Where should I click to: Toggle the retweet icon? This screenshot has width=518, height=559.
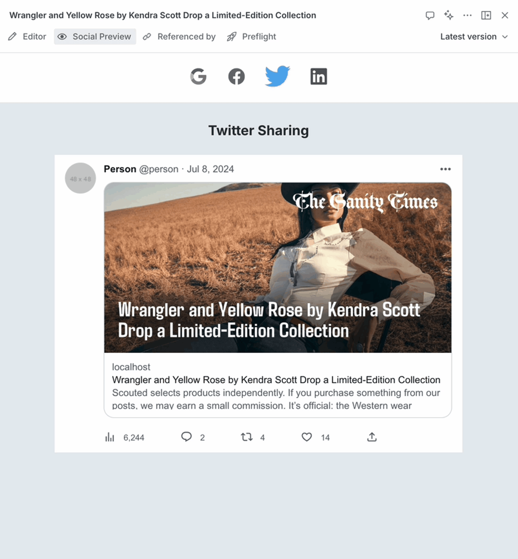click(247, 437)
